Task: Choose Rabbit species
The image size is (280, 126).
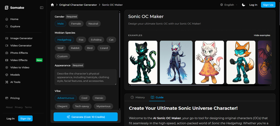Action: (x=75, y=48)
